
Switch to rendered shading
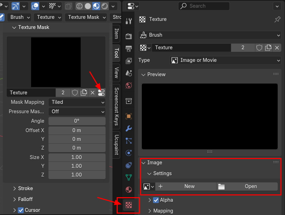(104, 6)
